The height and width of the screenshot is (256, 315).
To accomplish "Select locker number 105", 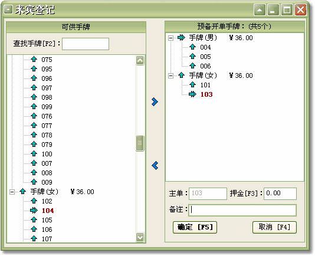I will pyautogui.click(x=47, y=220).
